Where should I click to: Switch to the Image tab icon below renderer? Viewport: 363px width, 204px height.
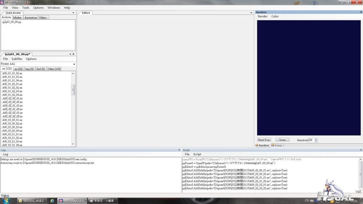[x=277, y=145]
